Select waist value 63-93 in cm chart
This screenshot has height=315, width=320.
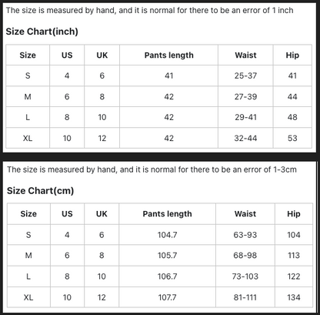coord(245,235)
